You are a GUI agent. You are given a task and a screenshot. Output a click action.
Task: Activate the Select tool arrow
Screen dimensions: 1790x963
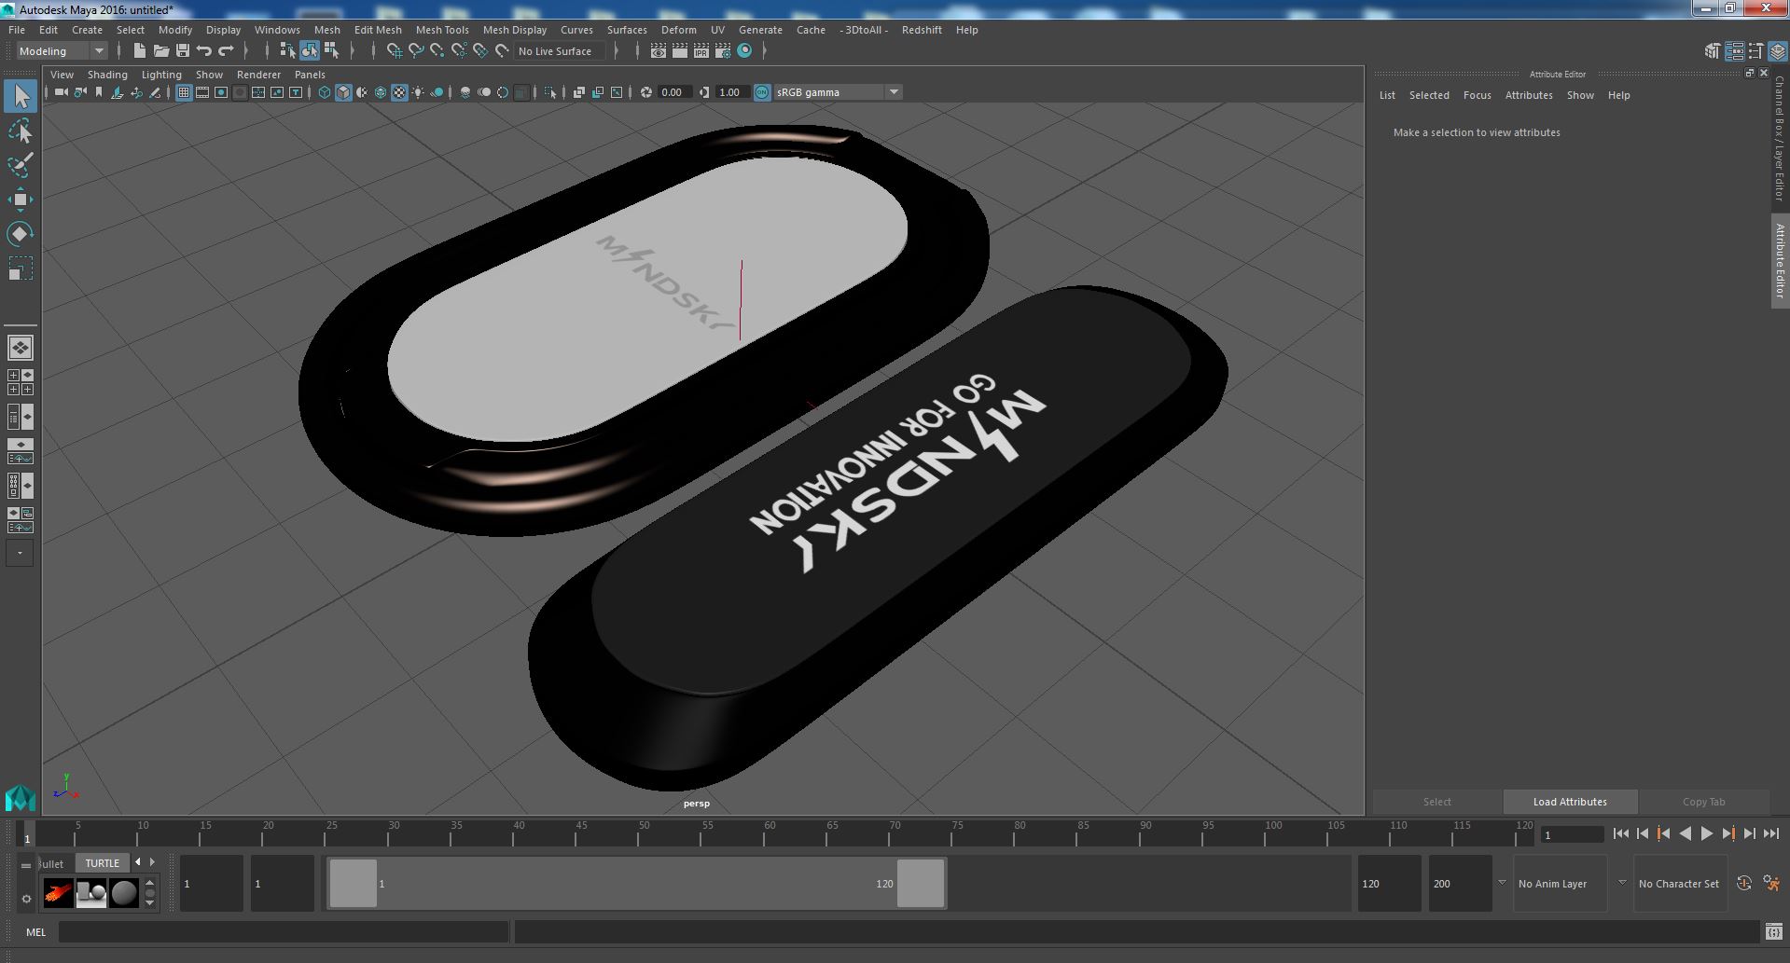pyautogui.click(x=21, y=96)
